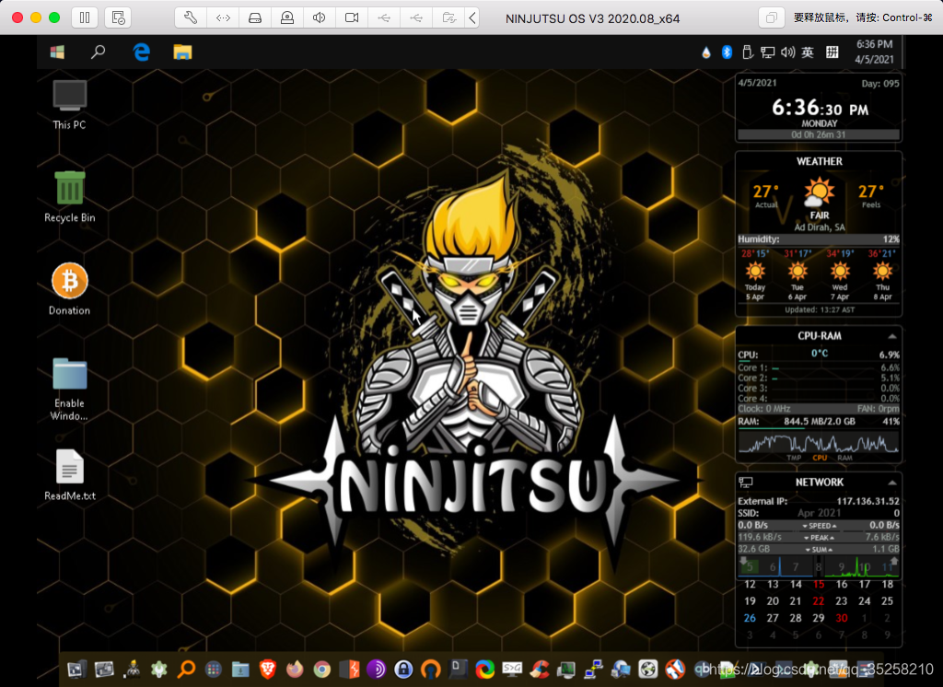This screenshot has width=943, height=687.
Task: Launch Google Chrome from the dock
Action: (x=321, y=669)
